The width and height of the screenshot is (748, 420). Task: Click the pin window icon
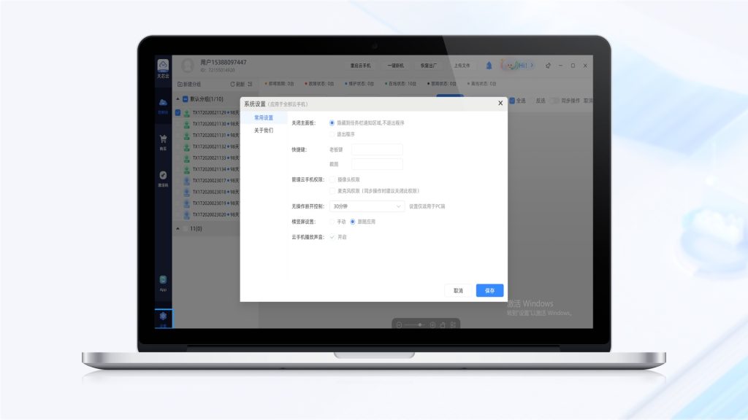pyautogui.click(x=547, y=65)
